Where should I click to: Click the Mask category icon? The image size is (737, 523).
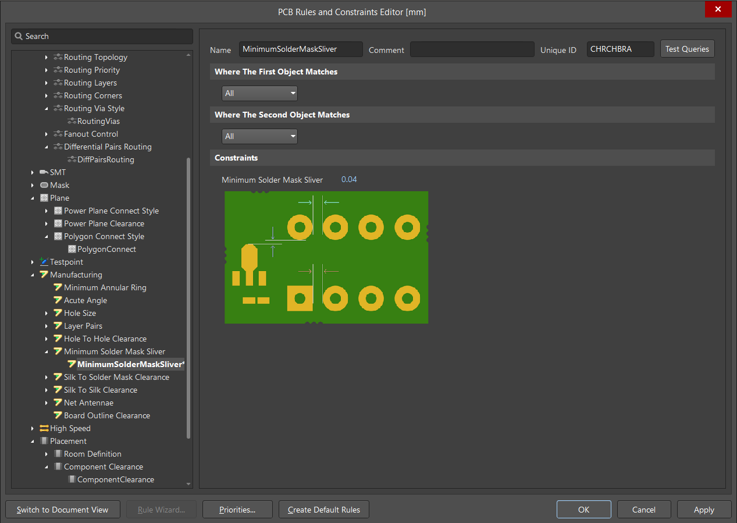point(44,185)
